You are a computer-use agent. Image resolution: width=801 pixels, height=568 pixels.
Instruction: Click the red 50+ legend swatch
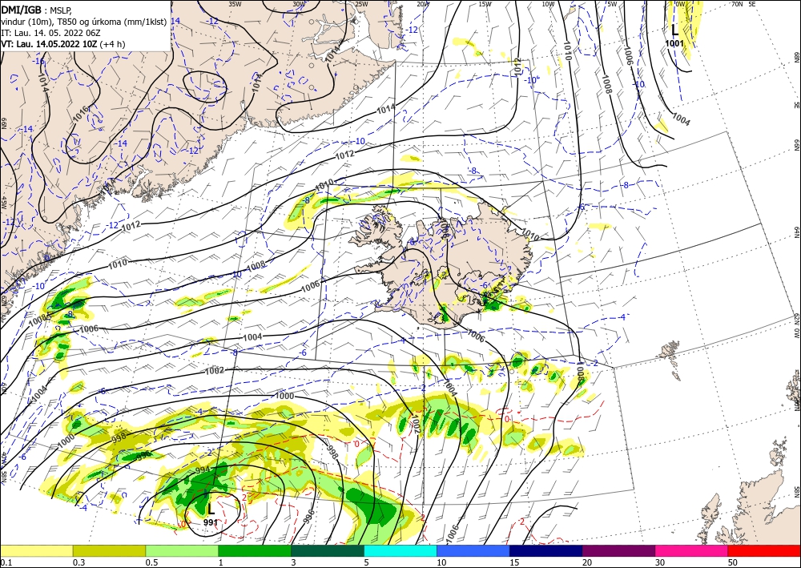[x=764, y=550]
